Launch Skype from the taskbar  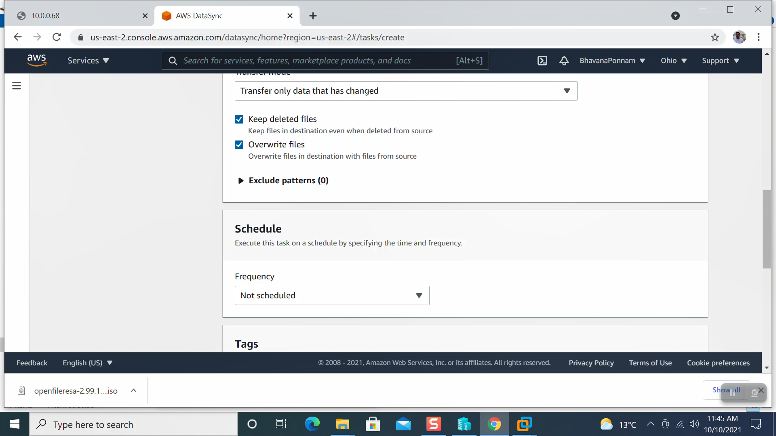tap(433, 424)
